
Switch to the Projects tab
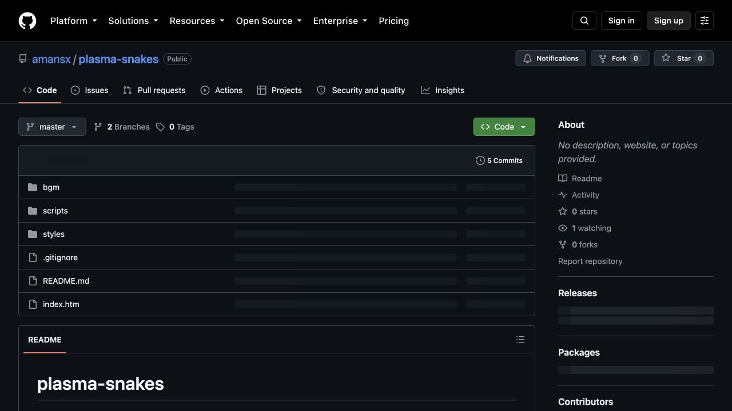pyautogui.click(x=279, y=90)
